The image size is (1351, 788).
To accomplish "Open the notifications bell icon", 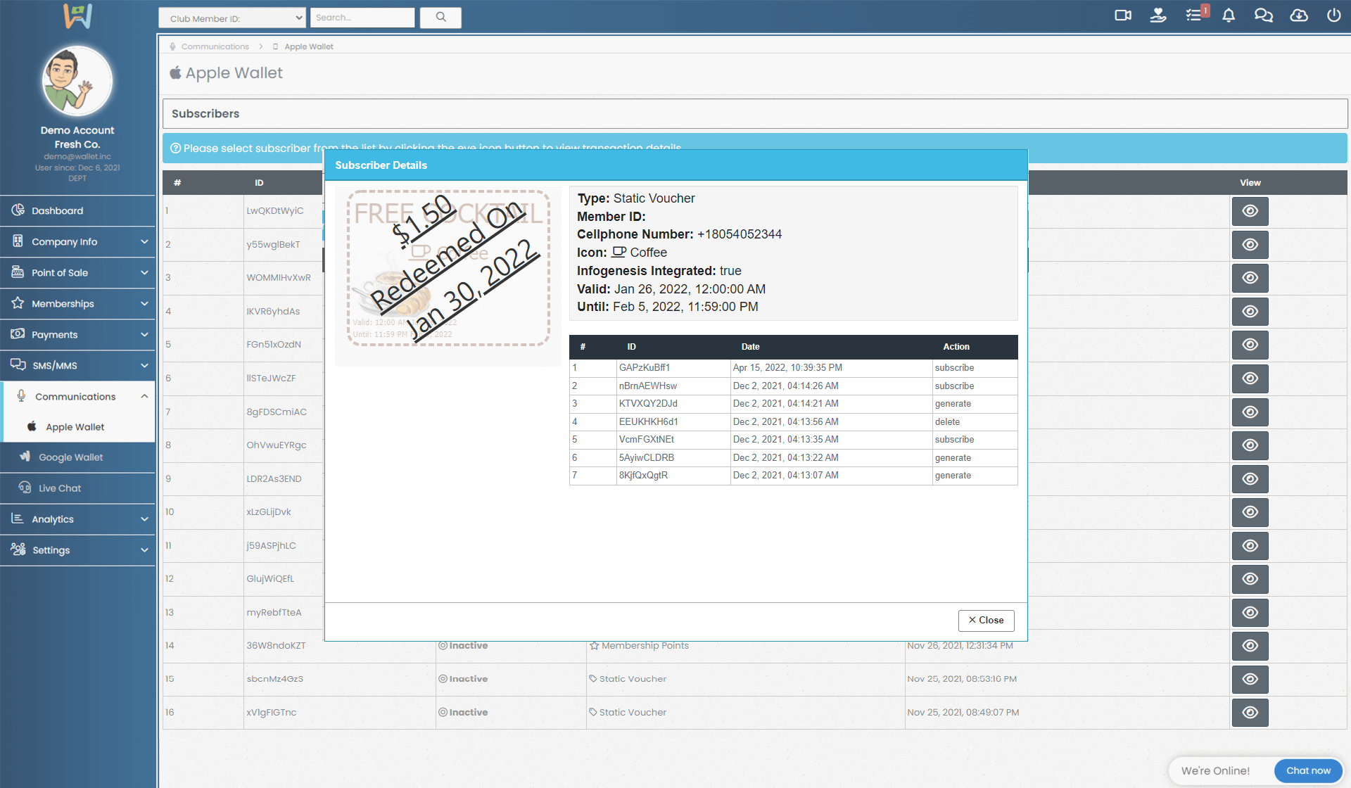I will 1229,15.
